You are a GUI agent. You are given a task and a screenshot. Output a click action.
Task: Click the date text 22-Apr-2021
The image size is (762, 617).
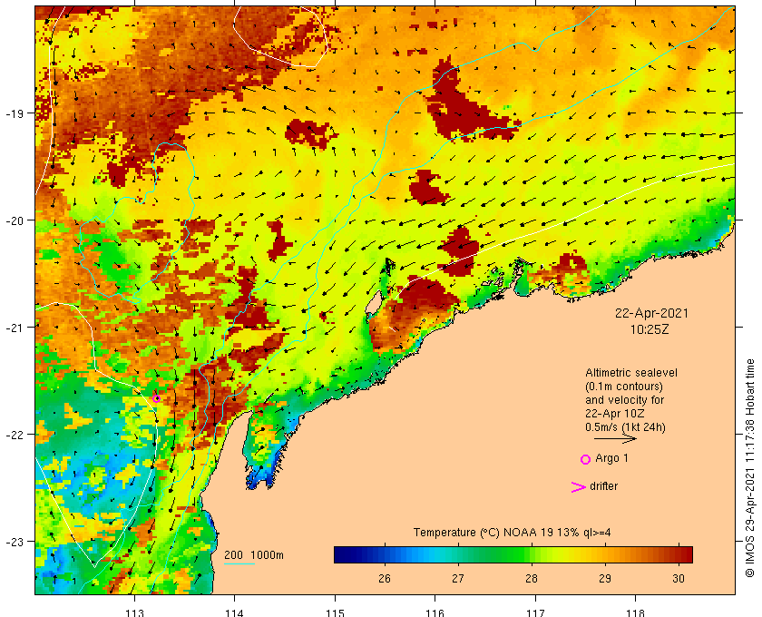point(651,313)
